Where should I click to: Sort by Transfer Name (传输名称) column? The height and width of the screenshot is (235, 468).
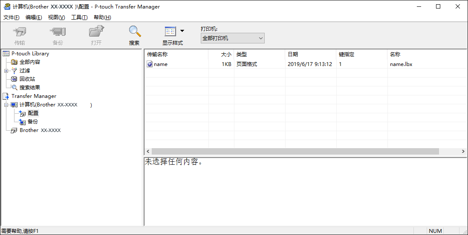click(176, 54)
